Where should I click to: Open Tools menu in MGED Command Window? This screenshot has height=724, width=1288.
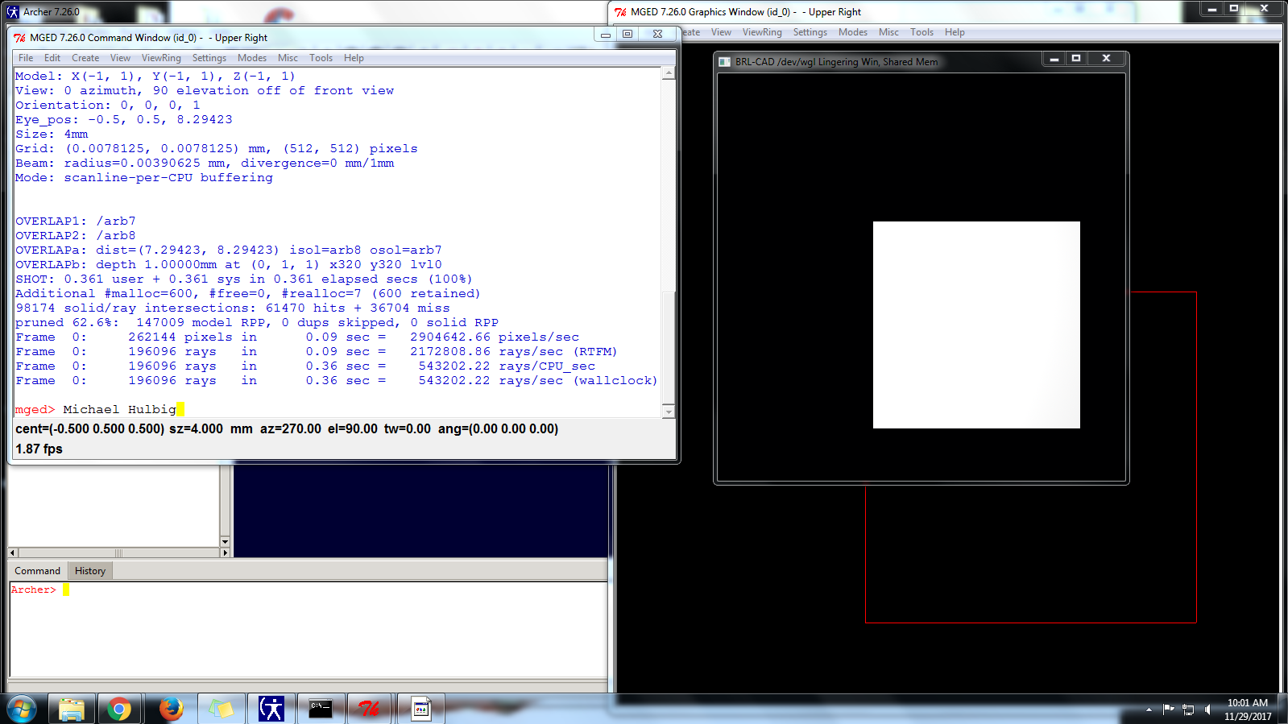click(x=321, y=58)
